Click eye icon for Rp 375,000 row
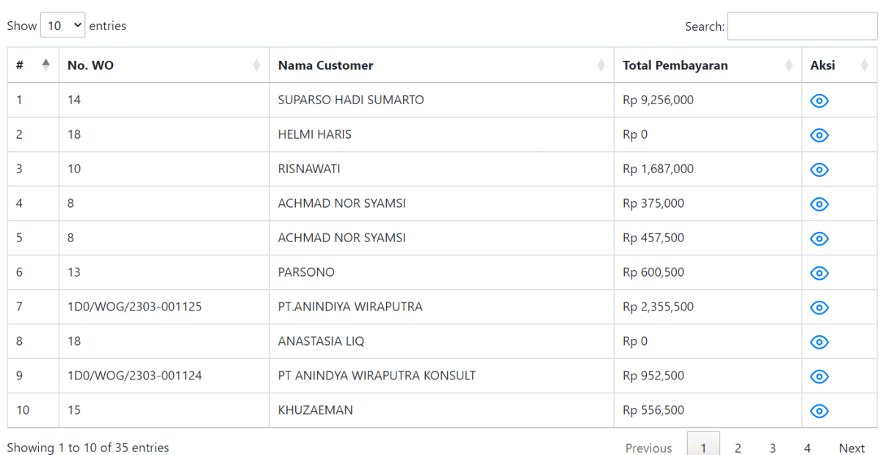This screenshot has height=455, width=881. tap(819, 204)
